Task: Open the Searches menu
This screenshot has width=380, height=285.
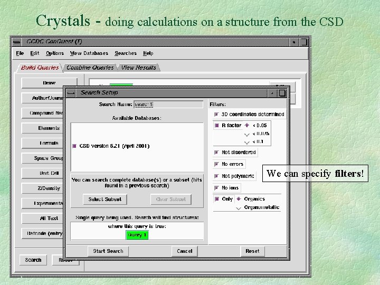Action: pos(126,53)
